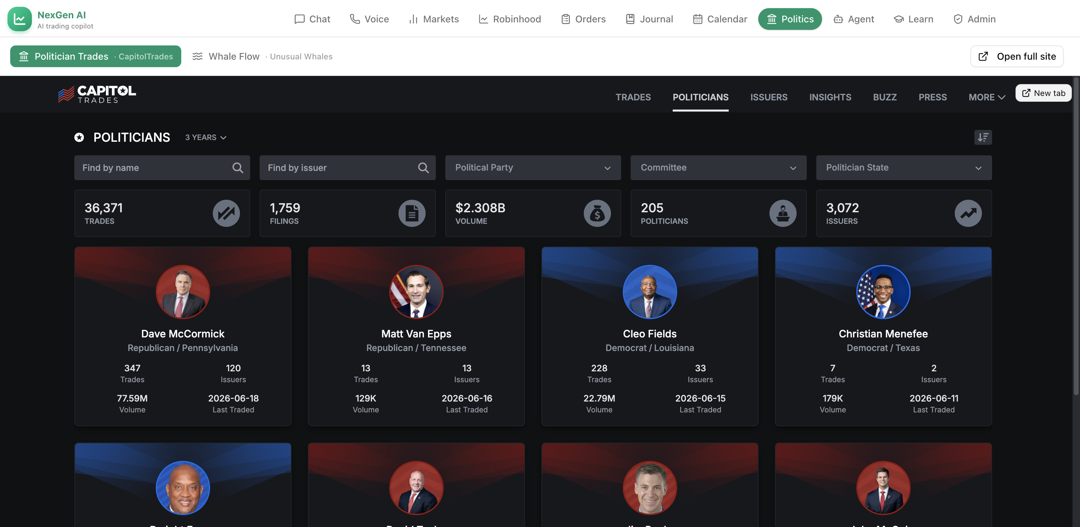
Task: Click Matt Van Epps' portrait
Action: 416,292
